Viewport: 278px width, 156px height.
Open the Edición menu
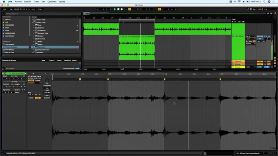[28, 2]
